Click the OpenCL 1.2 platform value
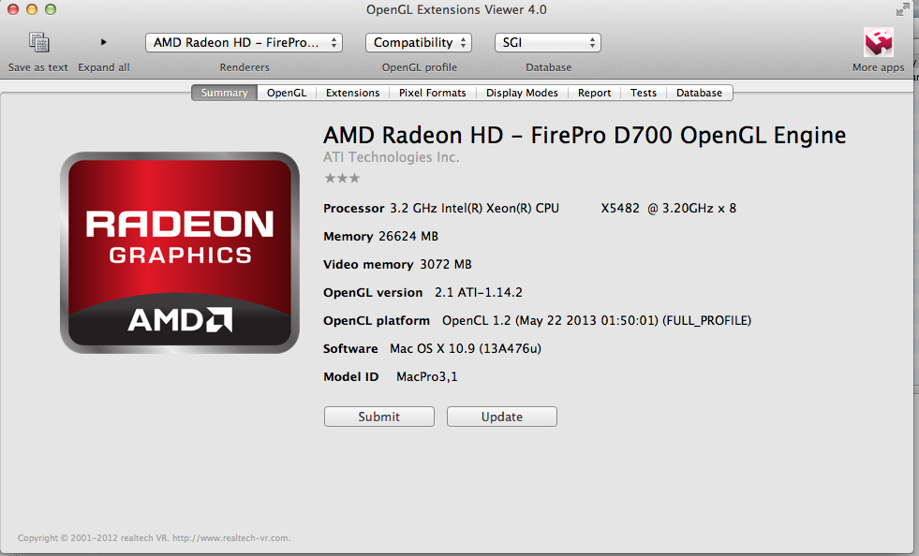Viewport: 919px width, 556px height. coord(597,320)
